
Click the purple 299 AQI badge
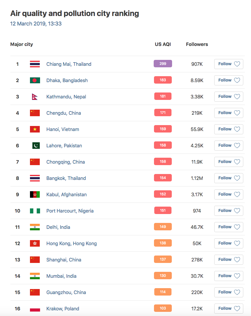(163, 64)
